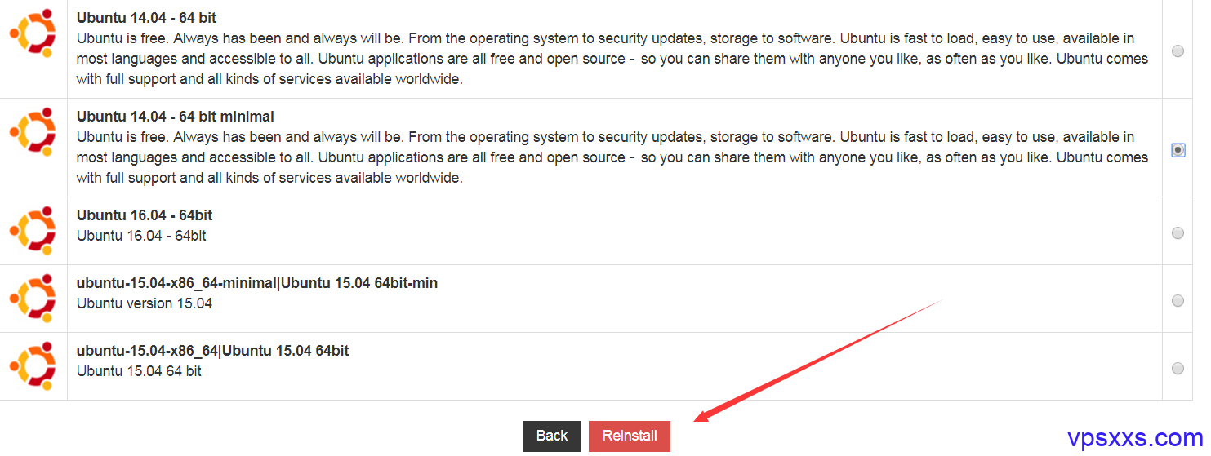Click the 'Ubuntu 14.04 - 64 bit' title
The height and width of the screenshot is (456, 1211).
pyautogui.click(x=146, y=17)
